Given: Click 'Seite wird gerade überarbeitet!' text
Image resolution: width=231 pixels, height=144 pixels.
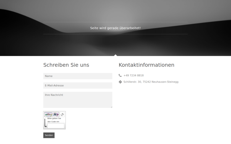Looking at the screenshot, I should click(115, 28).
